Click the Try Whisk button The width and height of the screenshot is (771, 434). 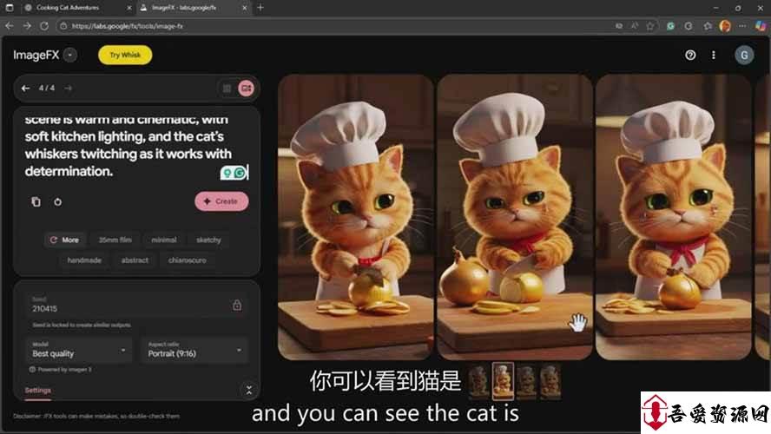[x=125, y=55]
